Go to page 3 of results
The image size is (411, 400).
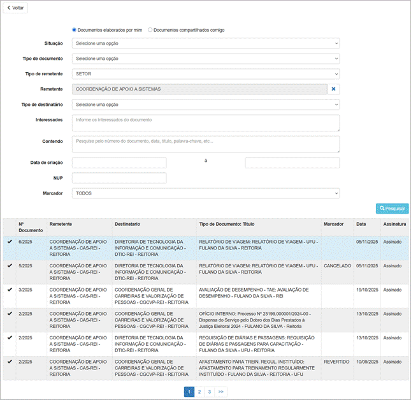210,392
